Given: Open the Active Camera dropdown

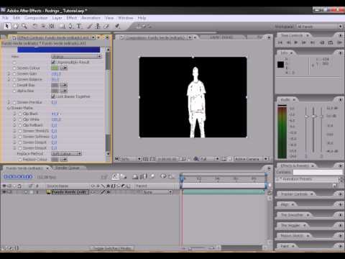Looking at the screenshot, I should 251,159.
